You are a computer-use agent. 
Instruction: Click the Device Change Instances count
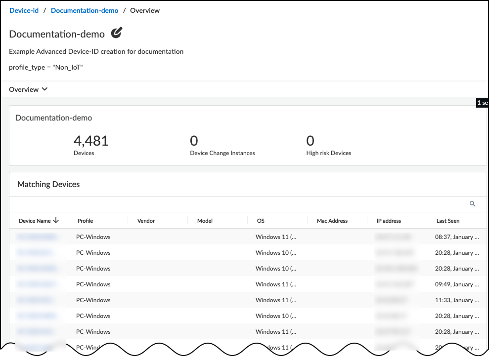(194, 141)
